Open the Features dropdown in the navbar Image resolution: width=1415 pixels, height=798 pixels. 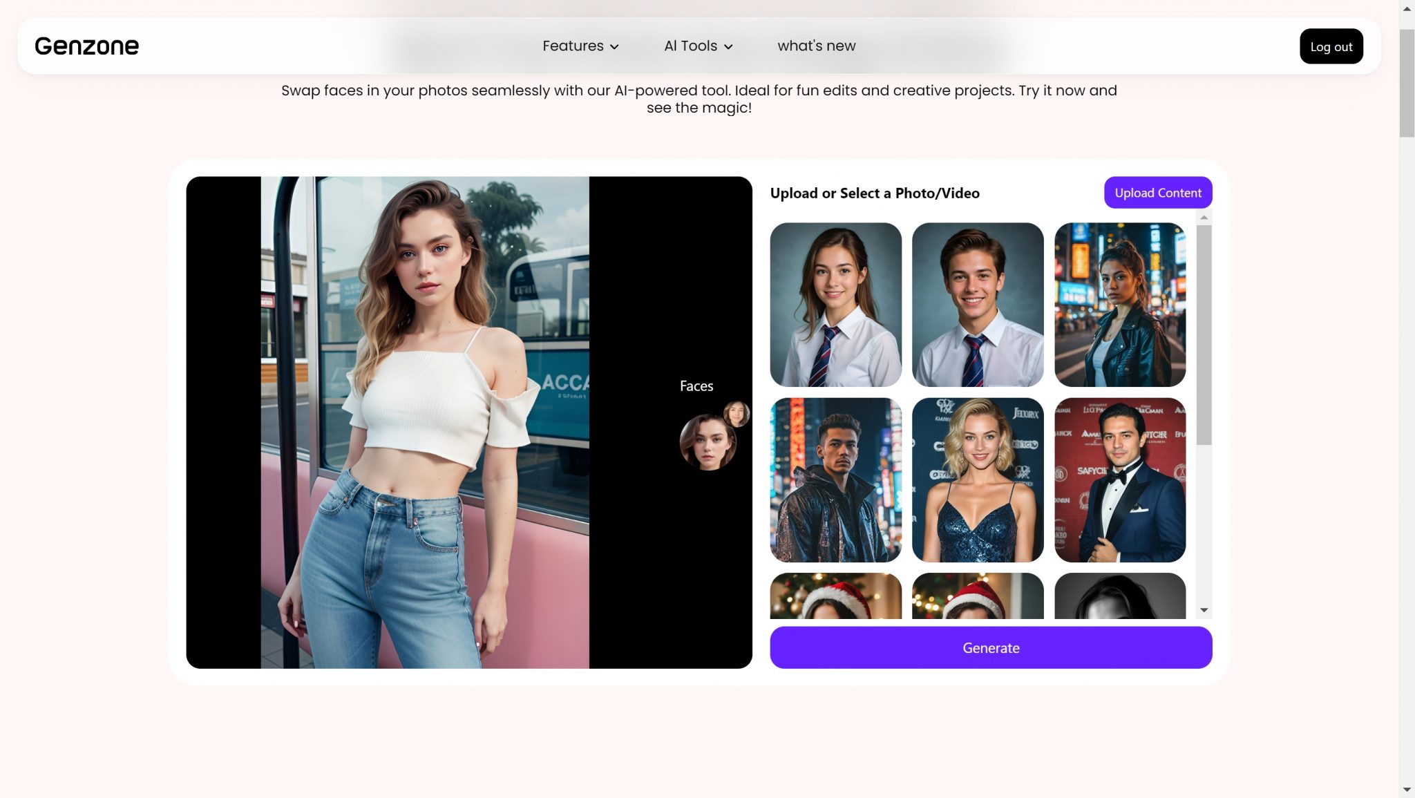[x=573, y=46]
